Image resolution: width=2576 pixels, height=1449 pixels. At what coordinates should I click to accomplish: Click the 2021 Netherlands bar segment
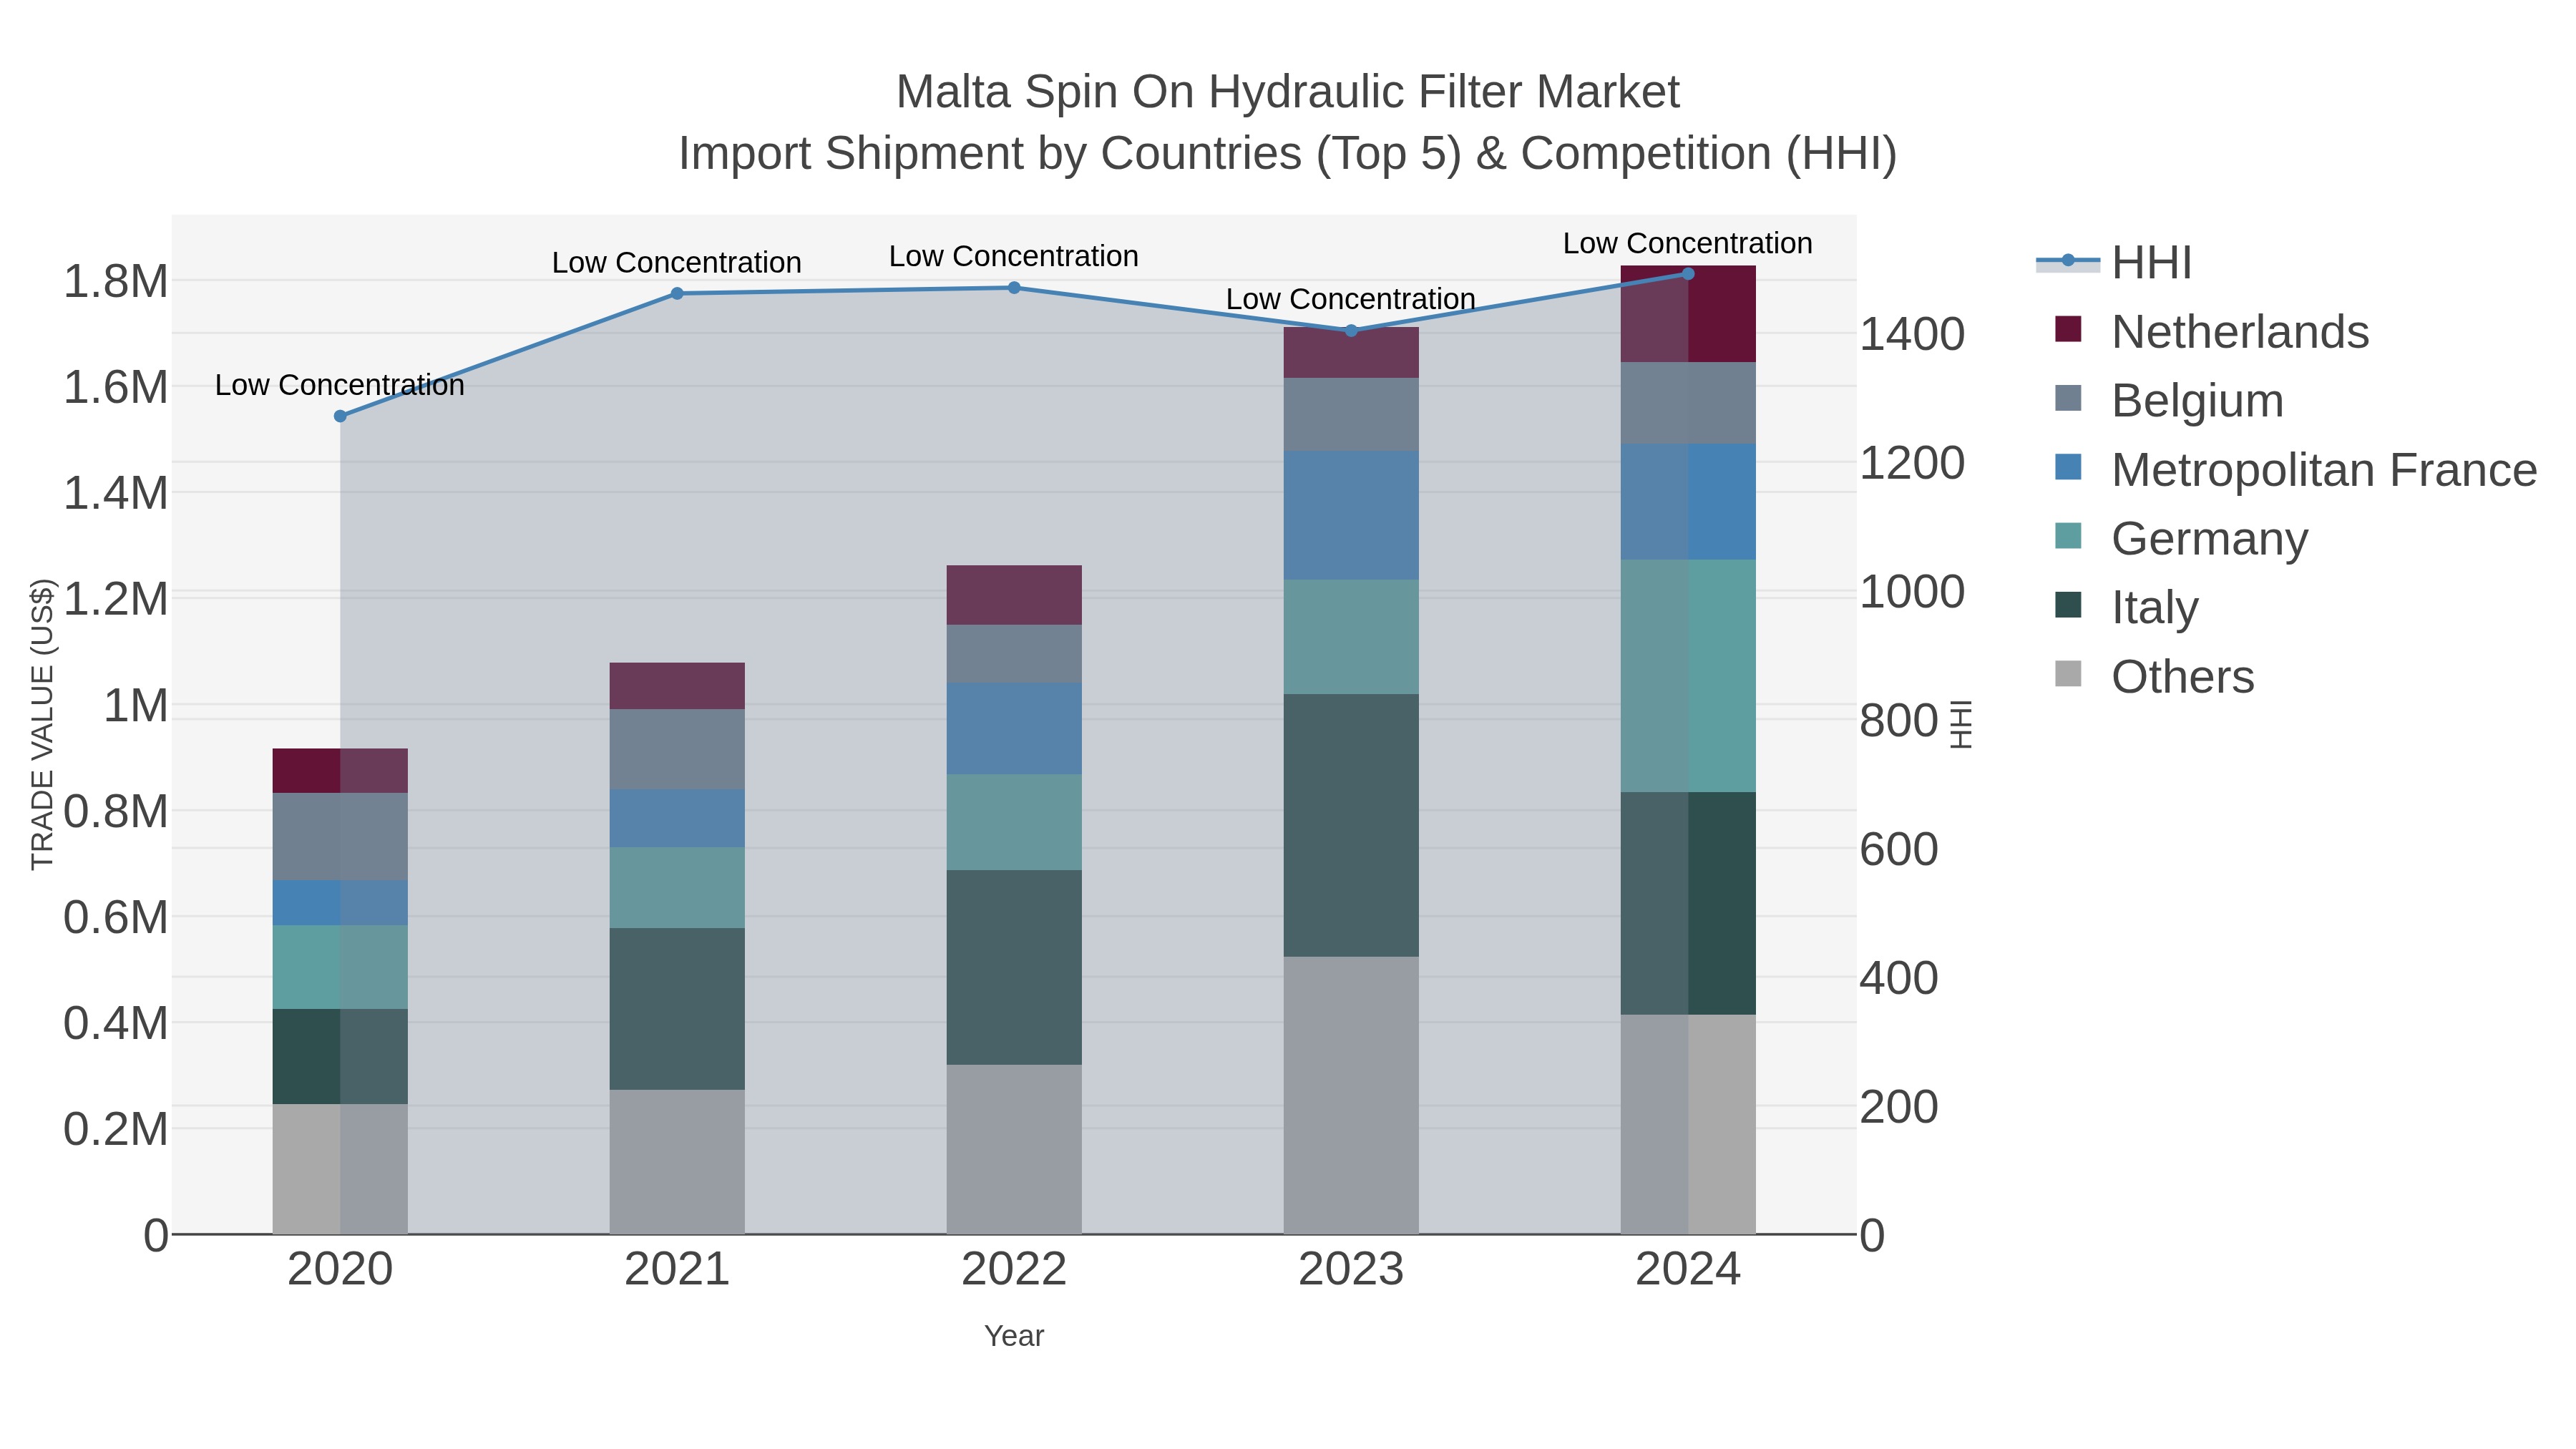coord(677,686)
